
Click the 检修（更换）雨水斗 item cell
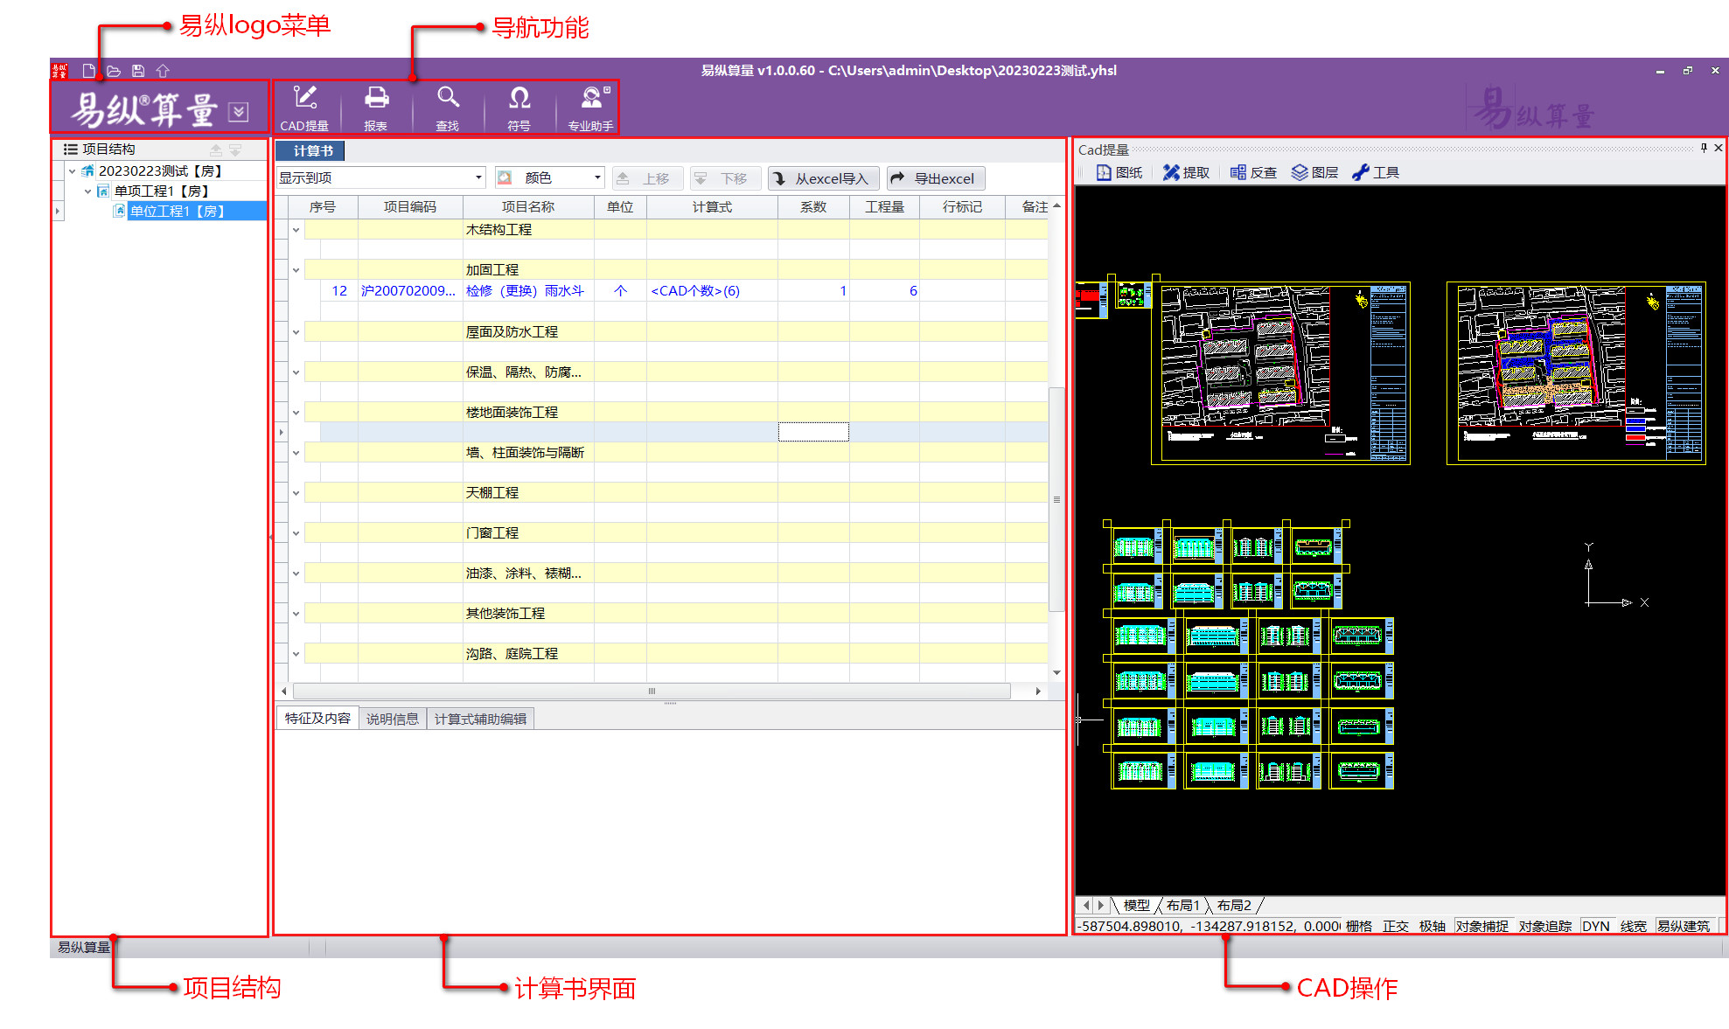click(x=528, y=291)
